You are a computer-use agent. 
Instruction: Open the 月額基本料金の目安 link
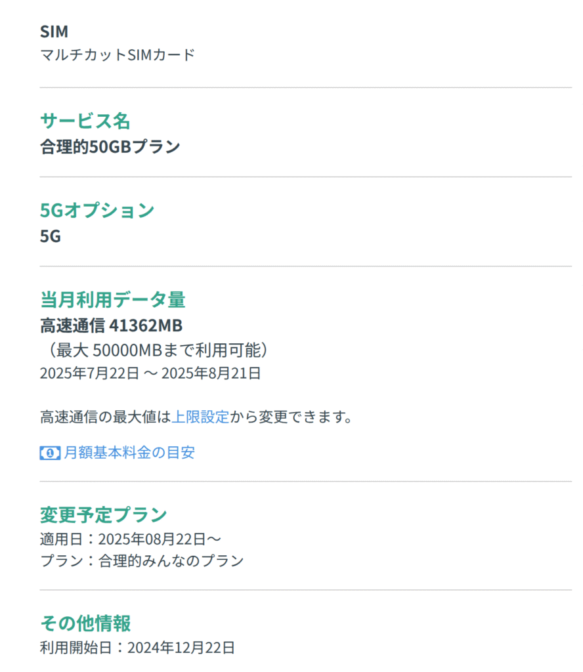[129, 453]
